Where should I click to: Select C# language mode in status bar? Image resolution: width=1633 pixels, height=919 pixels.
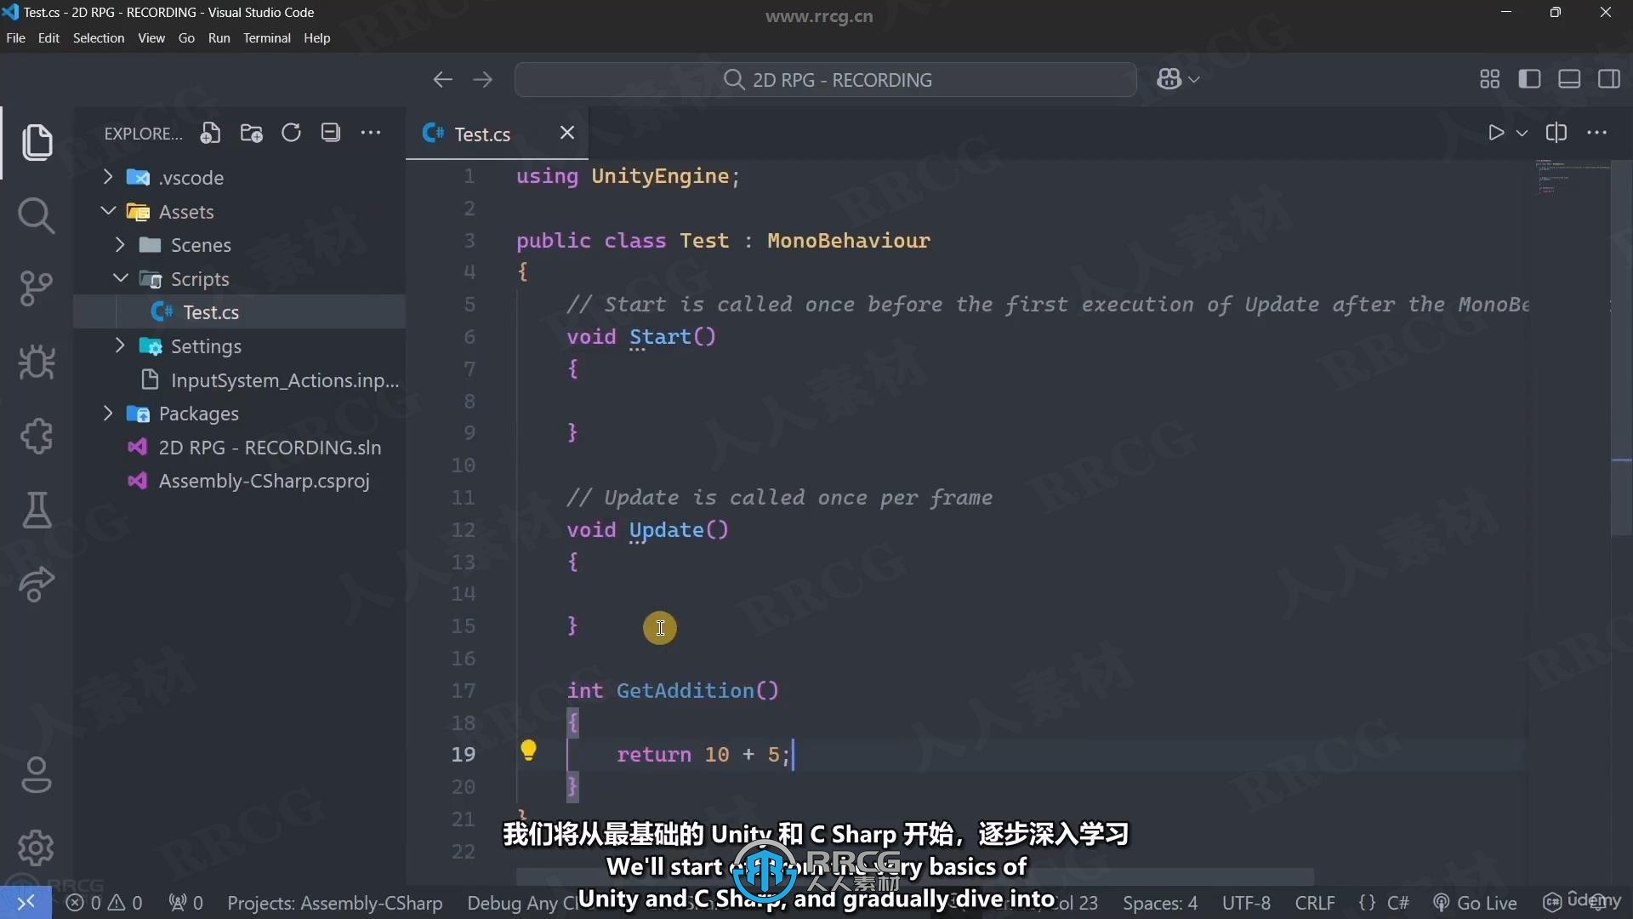click(x=1398, y=903)
